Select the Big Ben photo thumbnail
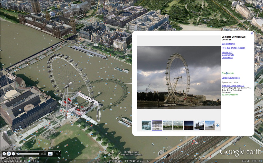 coord(199,125)
